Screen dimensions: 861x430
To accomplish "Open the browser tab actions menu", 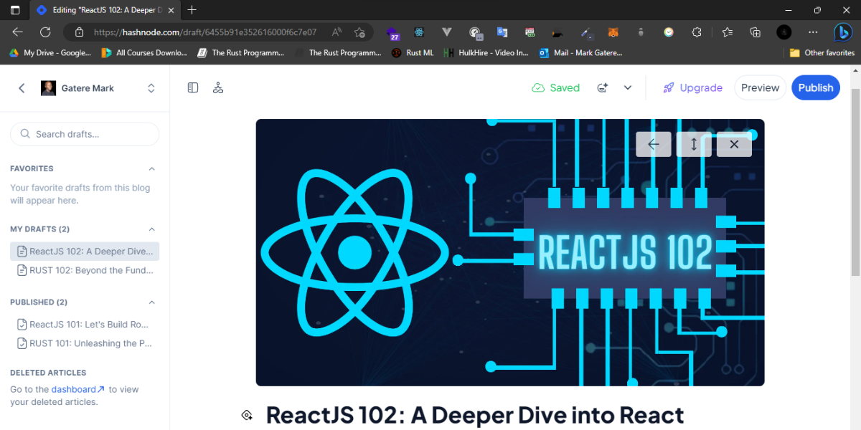I will point(15,10).
